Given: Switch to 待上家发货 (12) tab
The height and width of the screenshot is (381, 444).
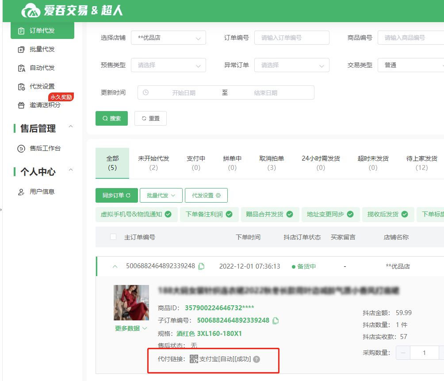Looking at the screenshot, I should tap(421, 163).
